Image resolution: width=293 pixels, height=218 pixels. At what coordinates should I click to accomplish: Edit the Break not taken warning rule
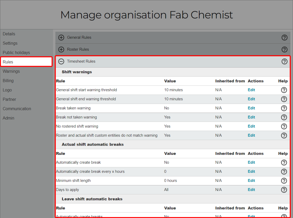click(x=251, y=117)
